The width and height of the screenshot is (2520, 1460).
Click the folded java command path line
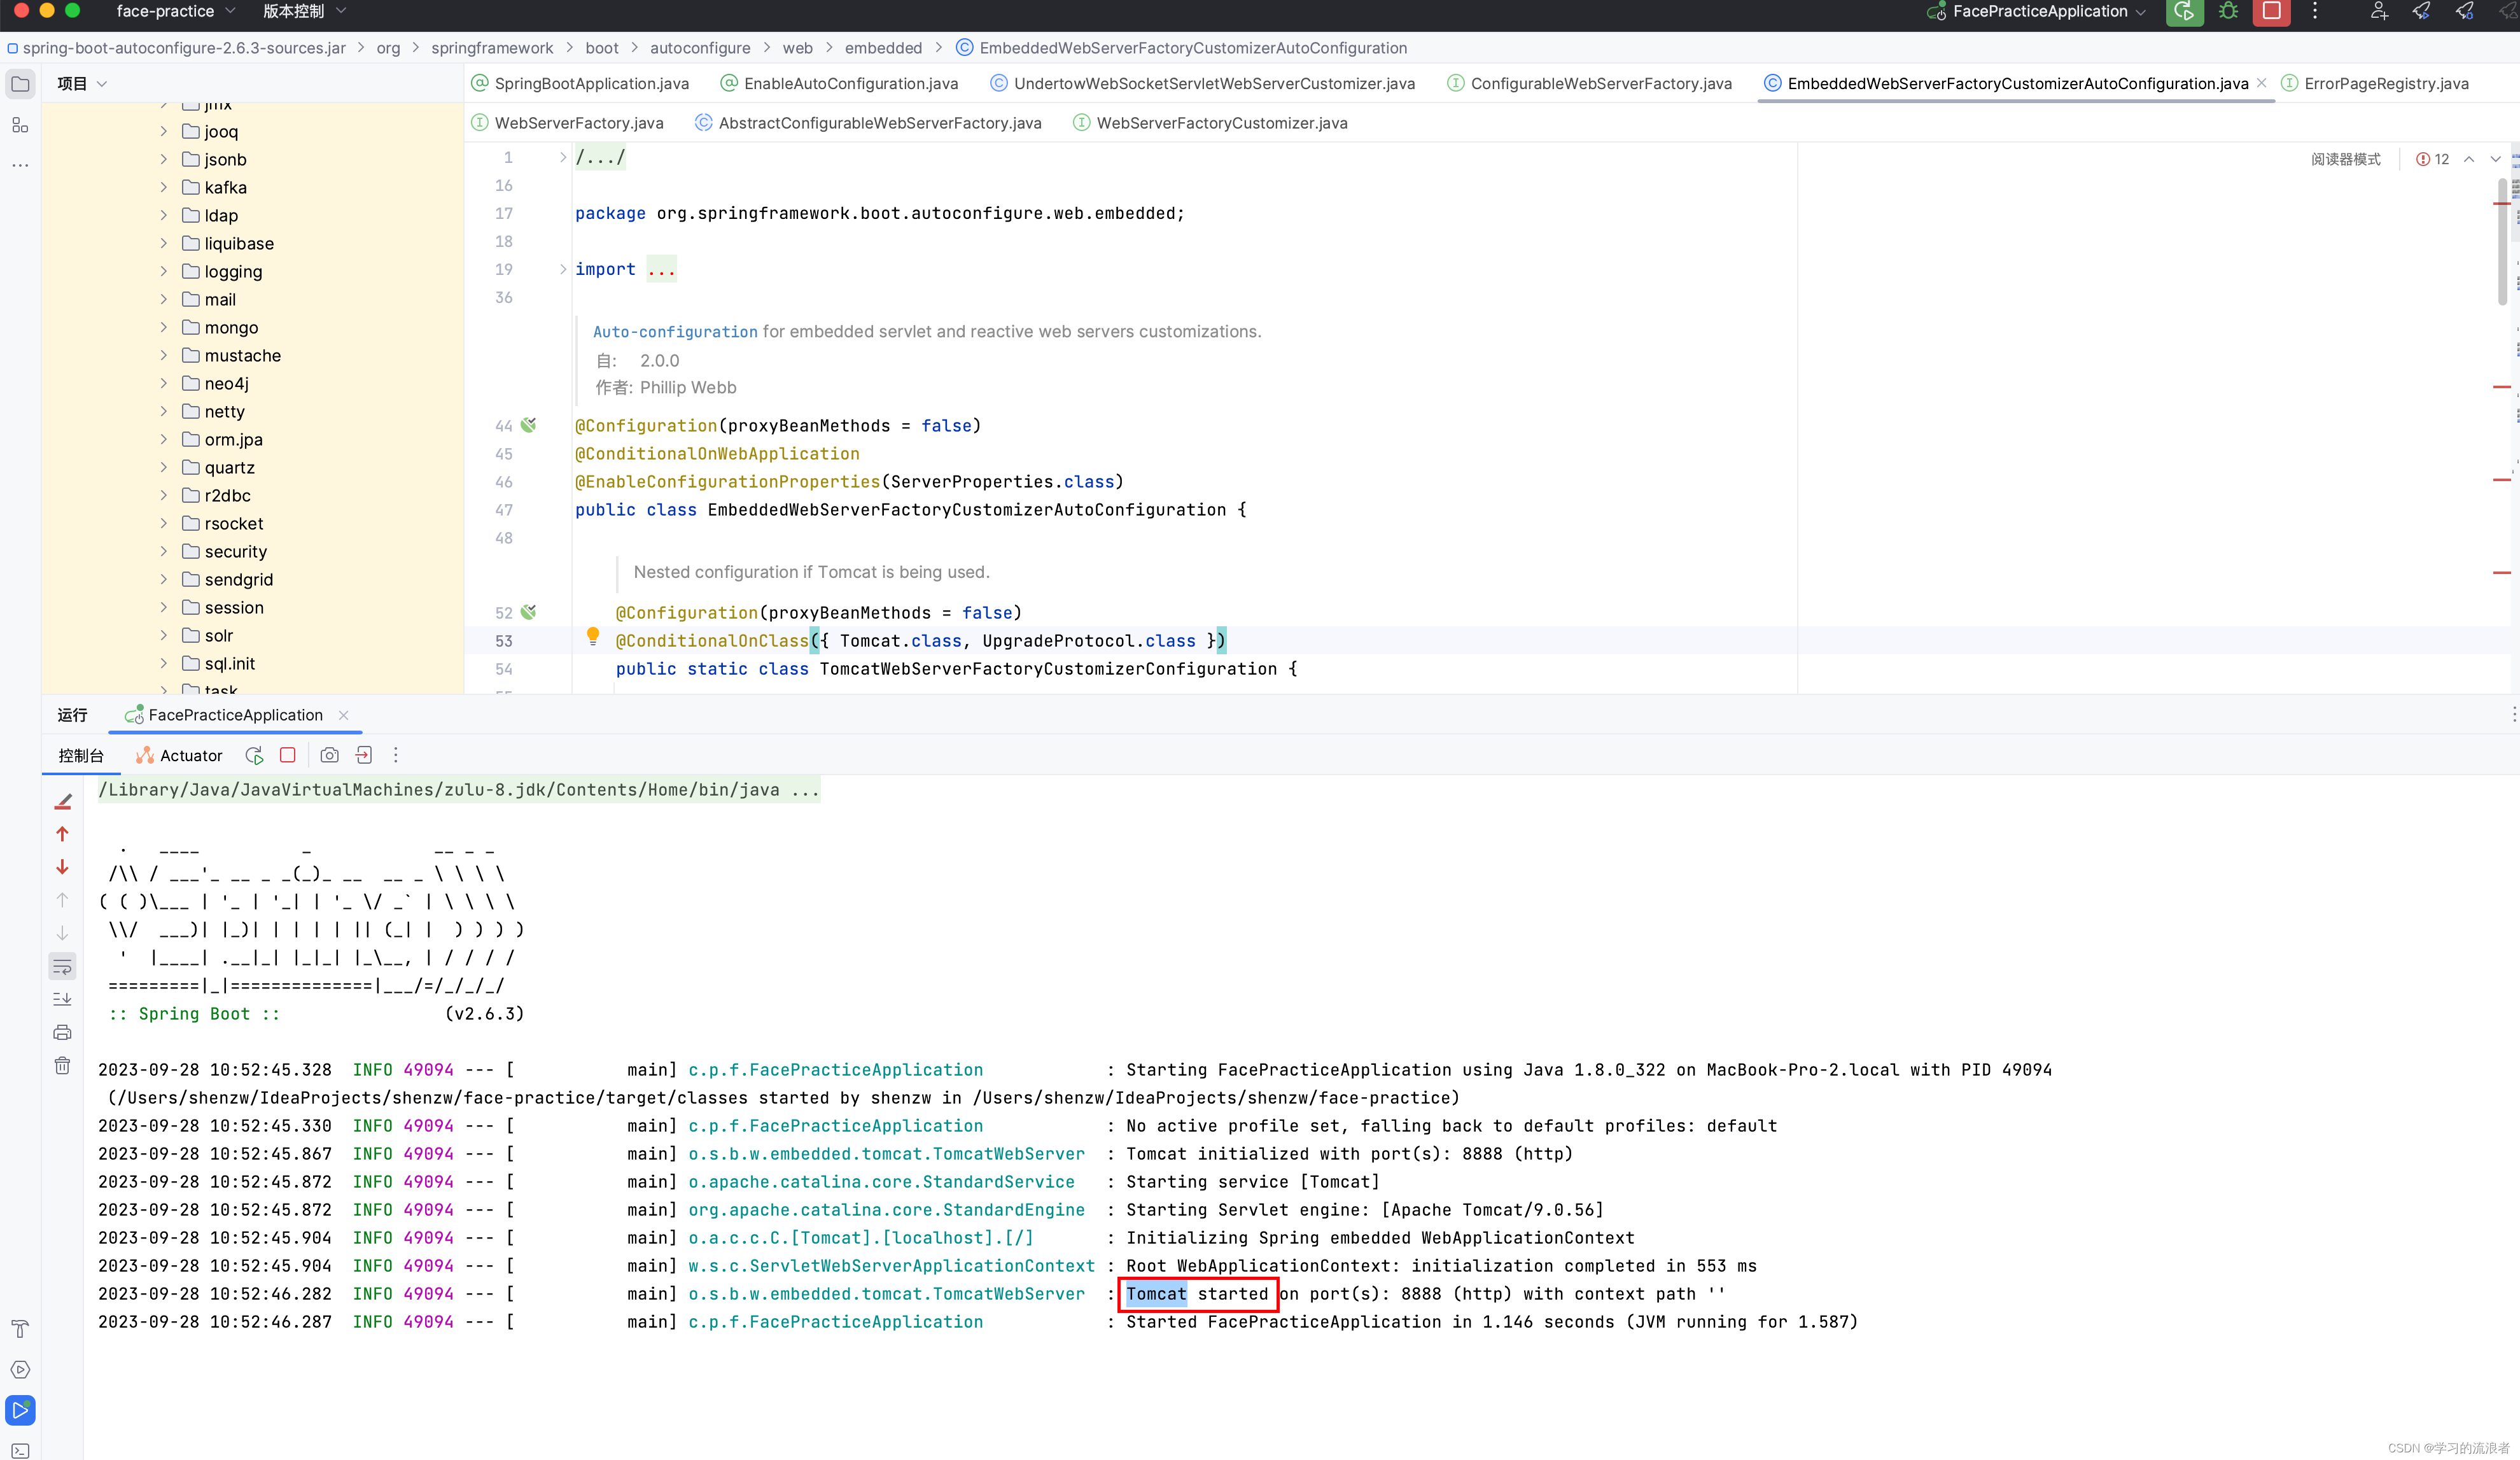coord(459,790)
